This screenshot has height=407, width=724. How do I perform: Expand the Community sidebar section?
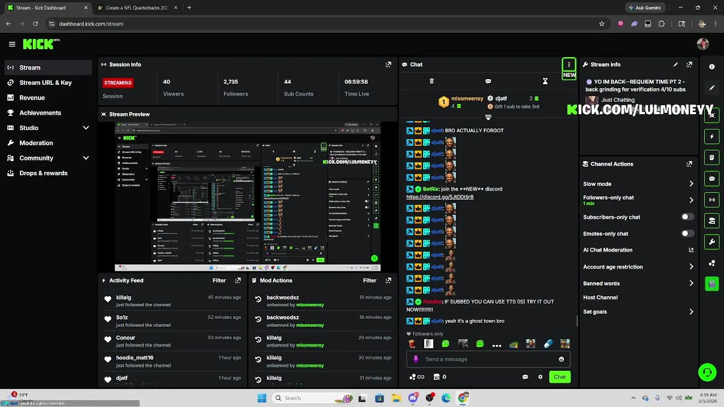click(86, 158)
